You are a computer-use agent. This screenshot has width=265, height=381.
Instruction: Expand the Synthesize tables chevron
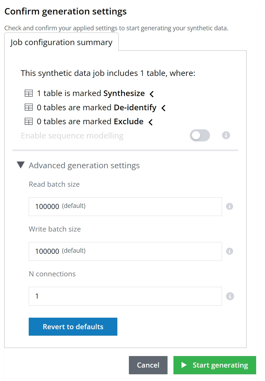[x=152, y=94]
